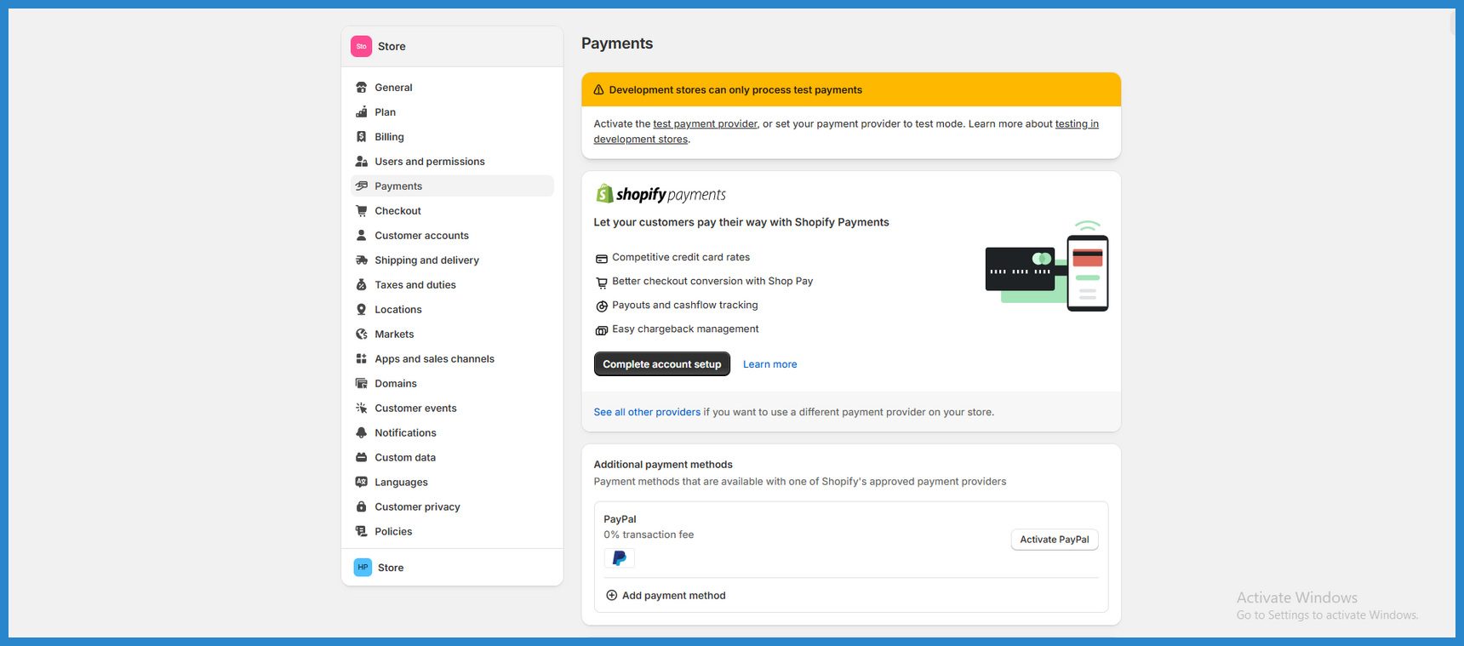Click the pink Store avatar at top
The height and width of the screenshot is (646, 1464).
[361, 46]
